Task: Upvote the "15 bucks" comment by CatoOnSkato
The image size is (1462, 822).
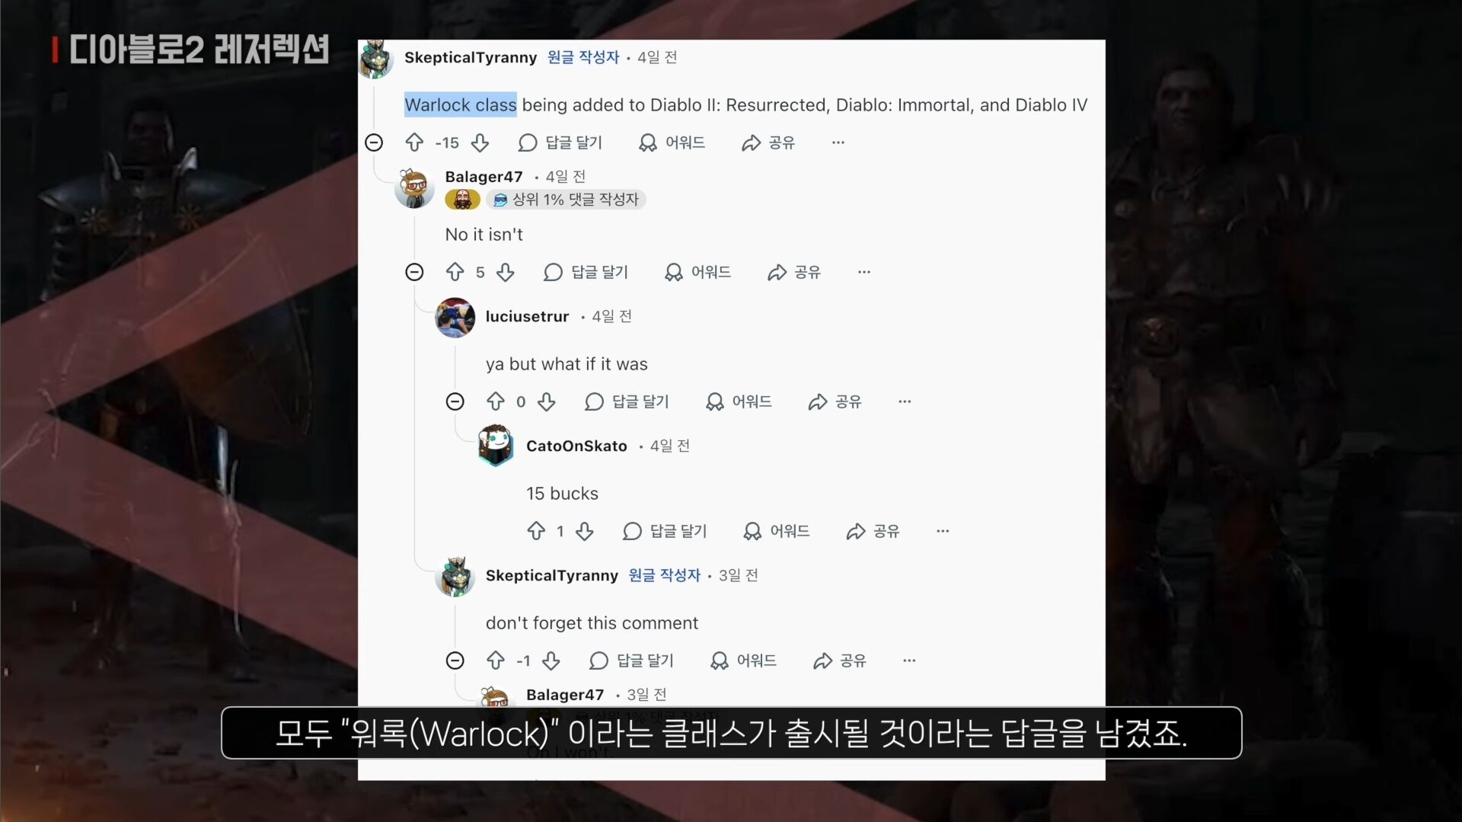Action: 536,531
